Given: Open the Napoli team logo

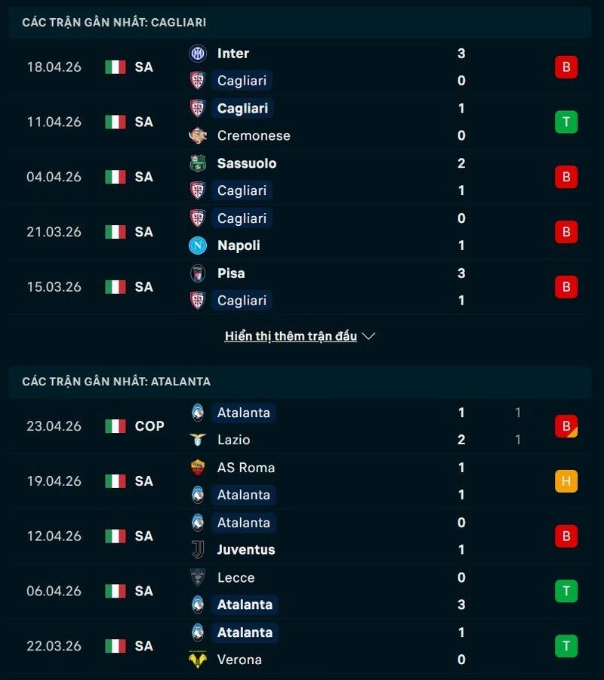Looking at the screenshot, I should coord(199,246).
